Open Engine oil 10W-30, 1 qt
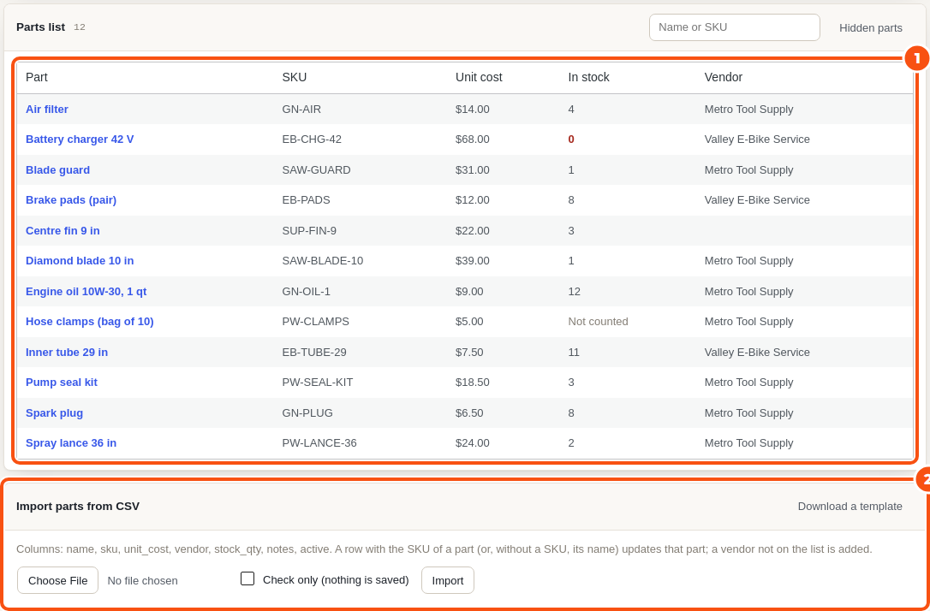 click(x=86, y=292)
